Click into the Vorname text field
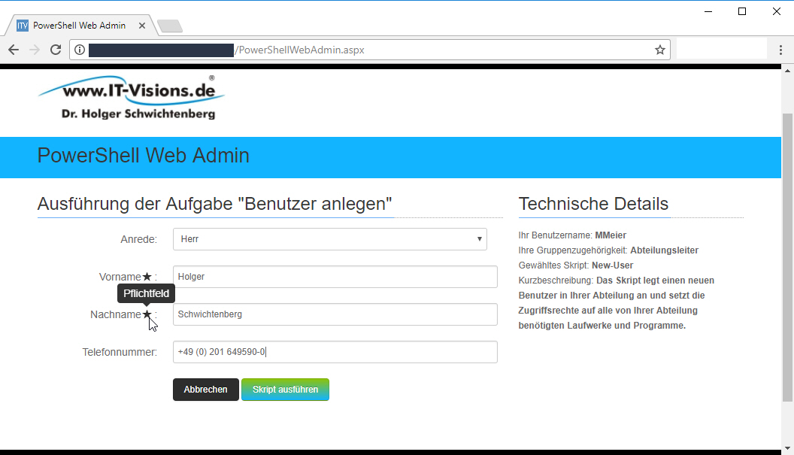Screen dimensions: 794x455 click(335, 277)
